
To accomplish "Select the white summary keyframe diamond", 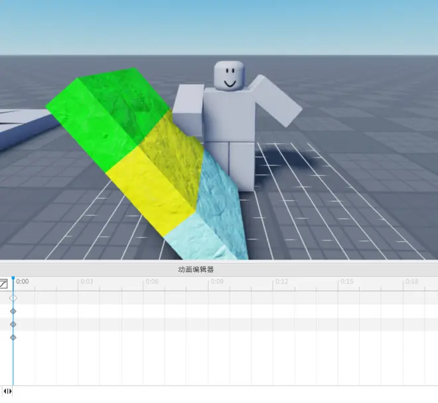I will [13, 298].
